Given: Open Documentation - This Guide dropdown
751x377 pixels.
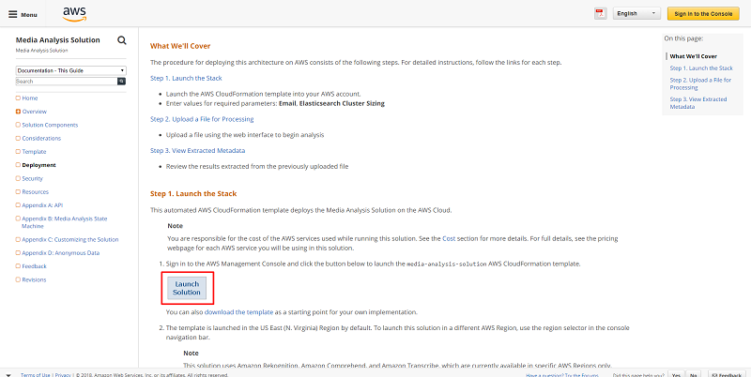Looking at the screenshot, I should [71, 70].
